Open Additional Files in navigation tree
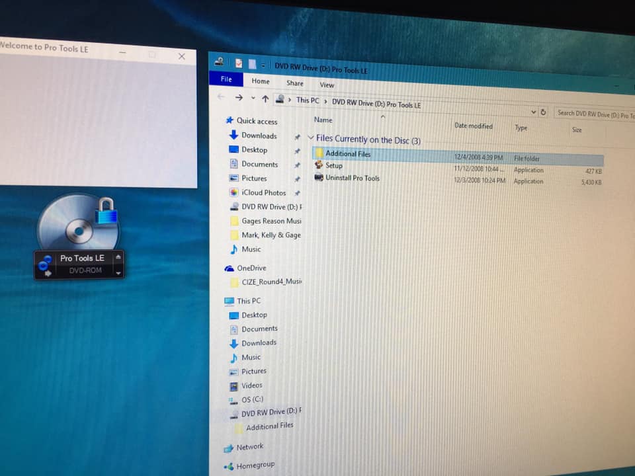 (269, 426)
